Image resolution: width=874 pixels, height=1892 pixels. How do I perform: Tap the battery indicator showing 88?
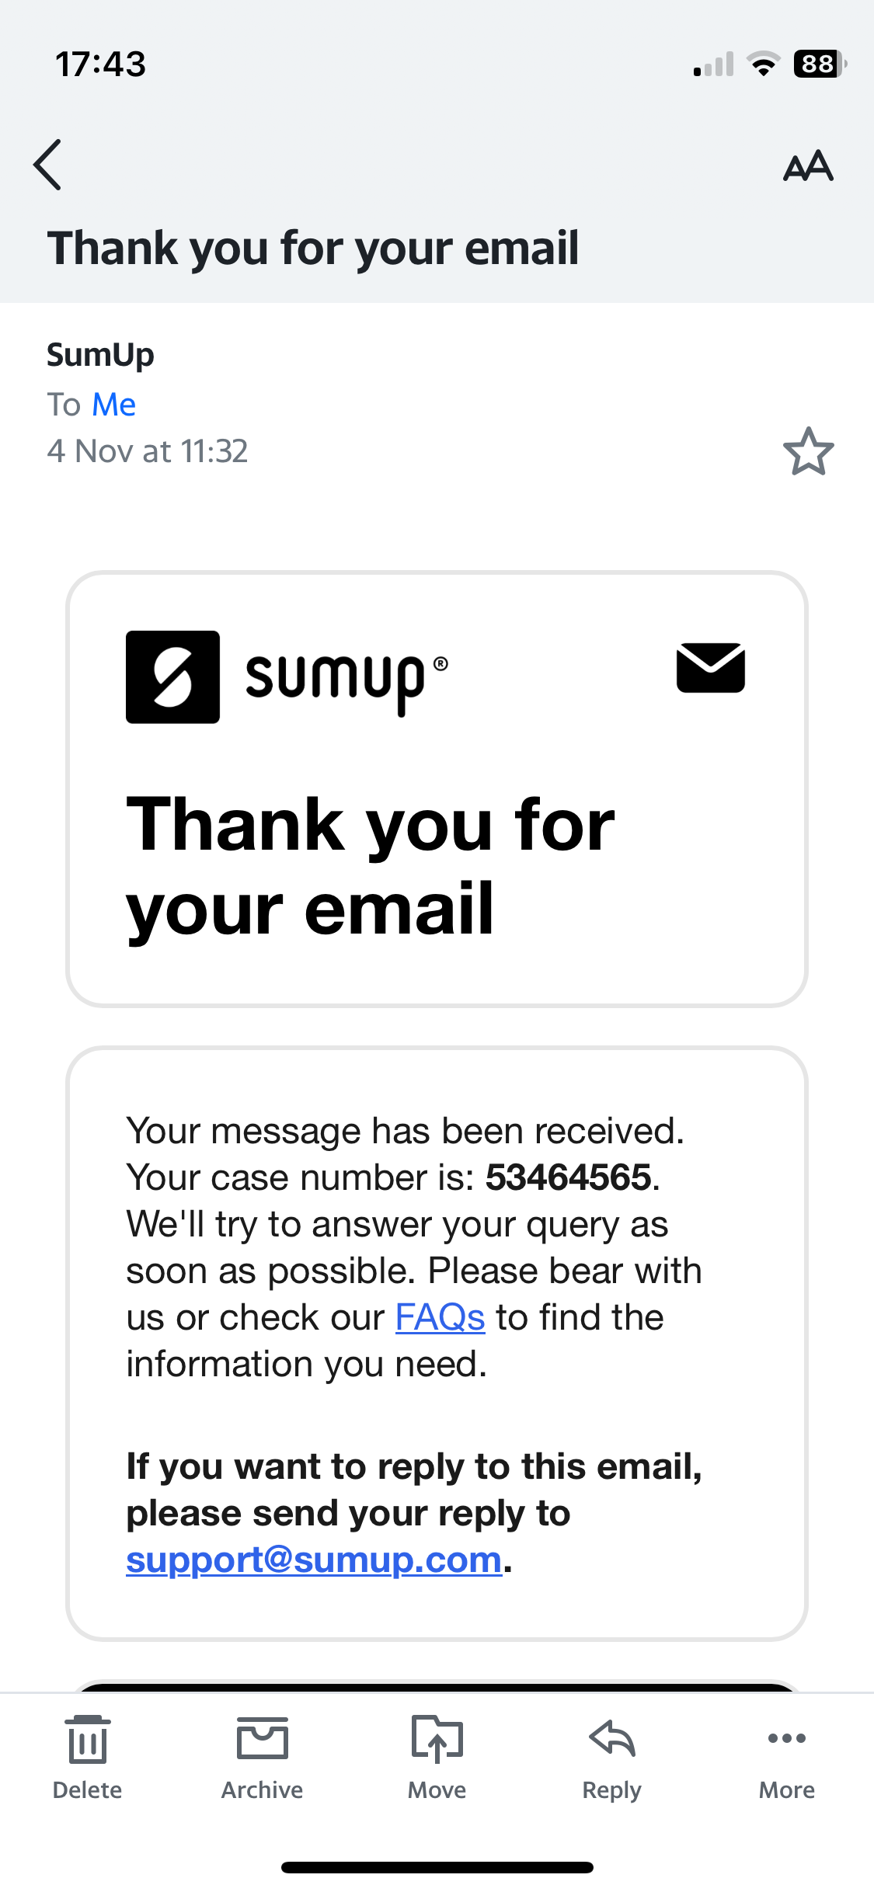click(x=819, y=64)
